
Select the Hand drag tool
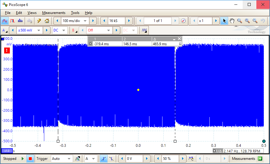pos(232,21)
